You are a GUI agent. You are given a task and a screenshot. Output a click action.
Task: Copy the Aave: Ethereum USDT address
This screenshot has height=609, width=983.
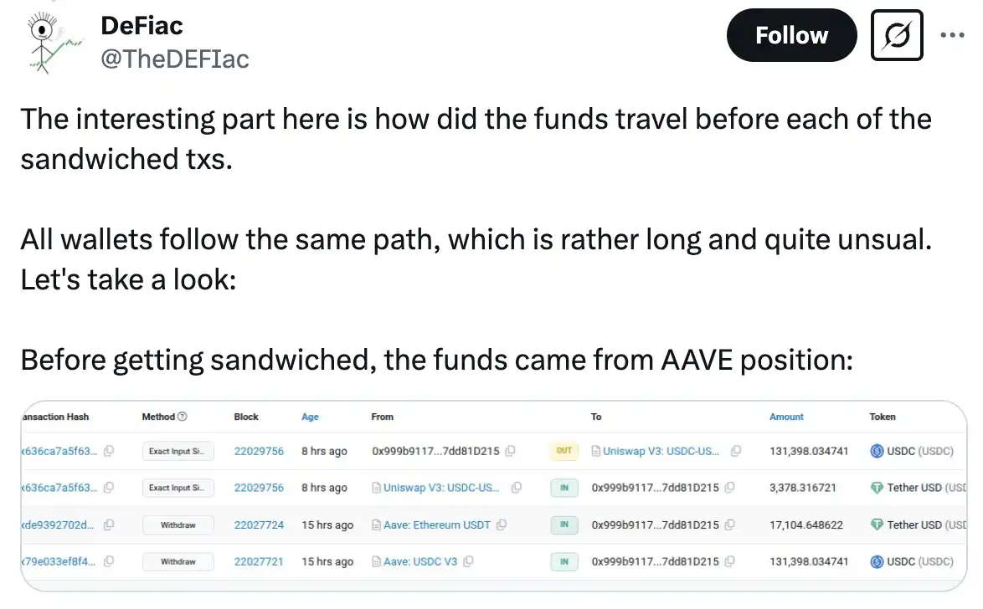pyautogui.click(x=502, y=525)
